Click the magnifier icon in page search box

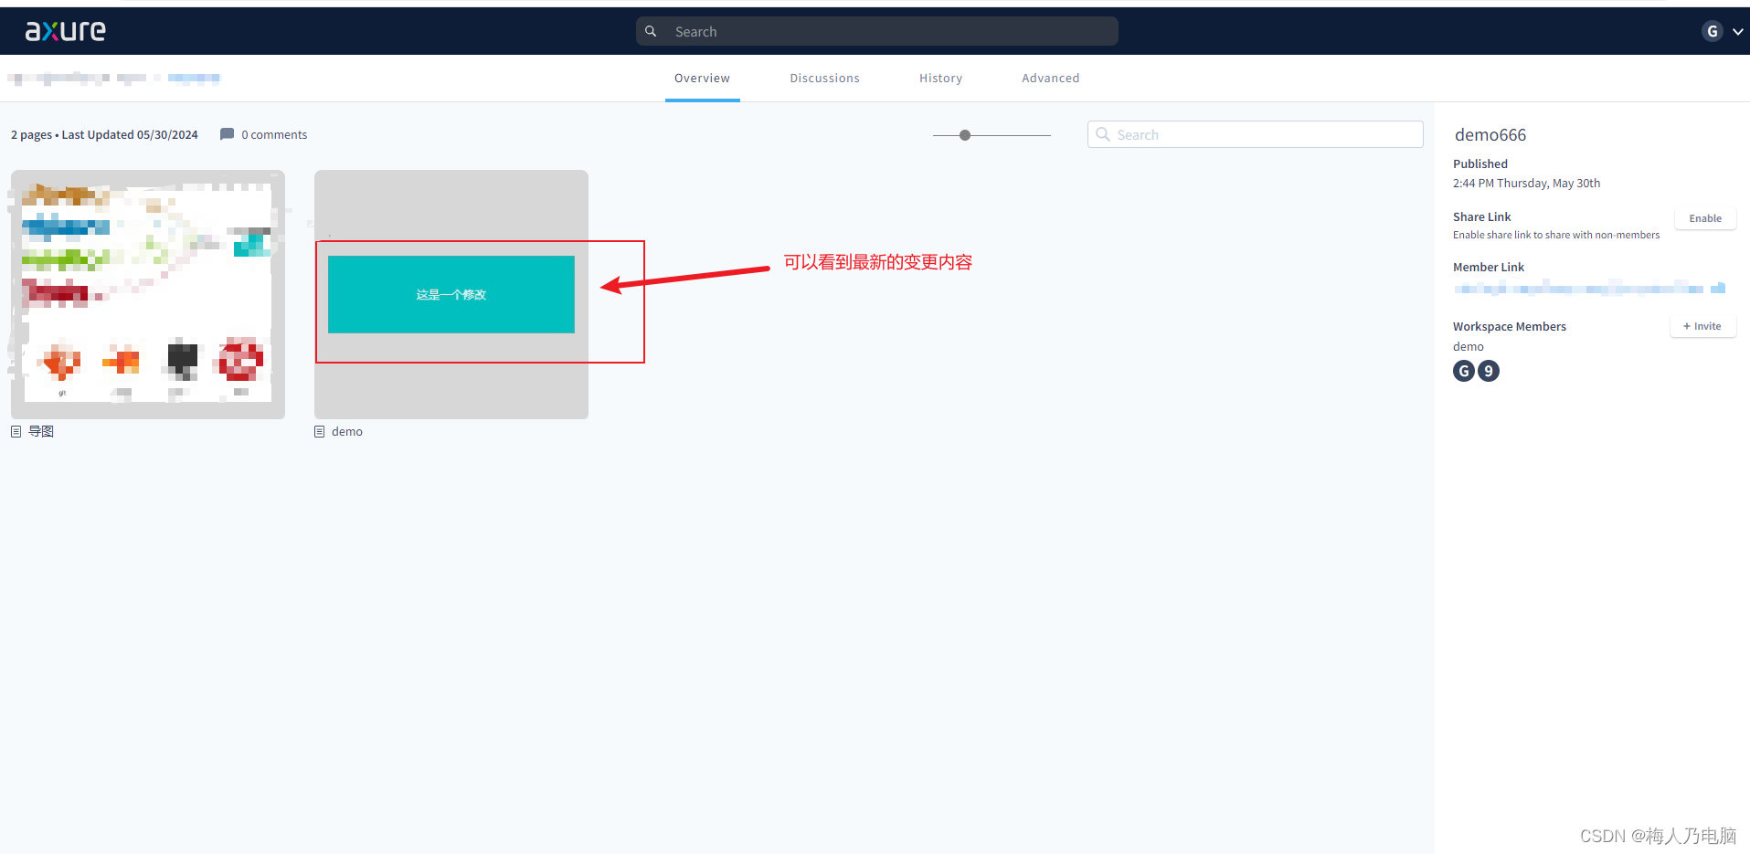(1103, 134)
